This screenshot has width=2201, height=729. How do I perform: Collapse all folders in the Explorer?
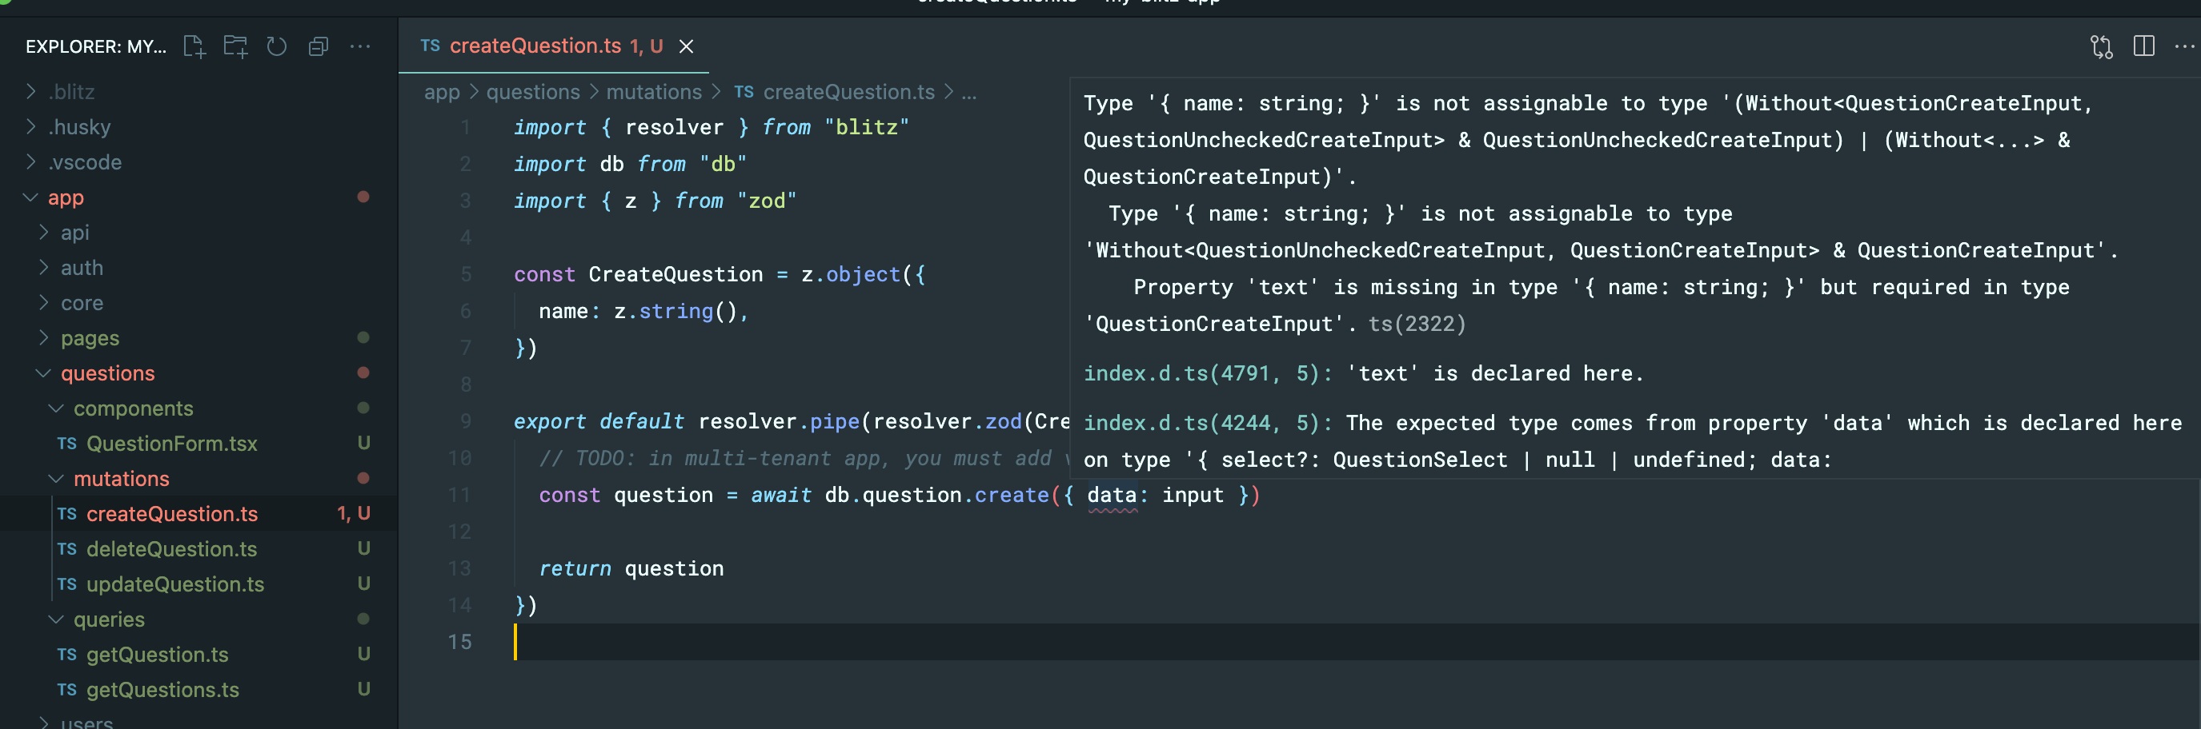[x=319, y=47]
